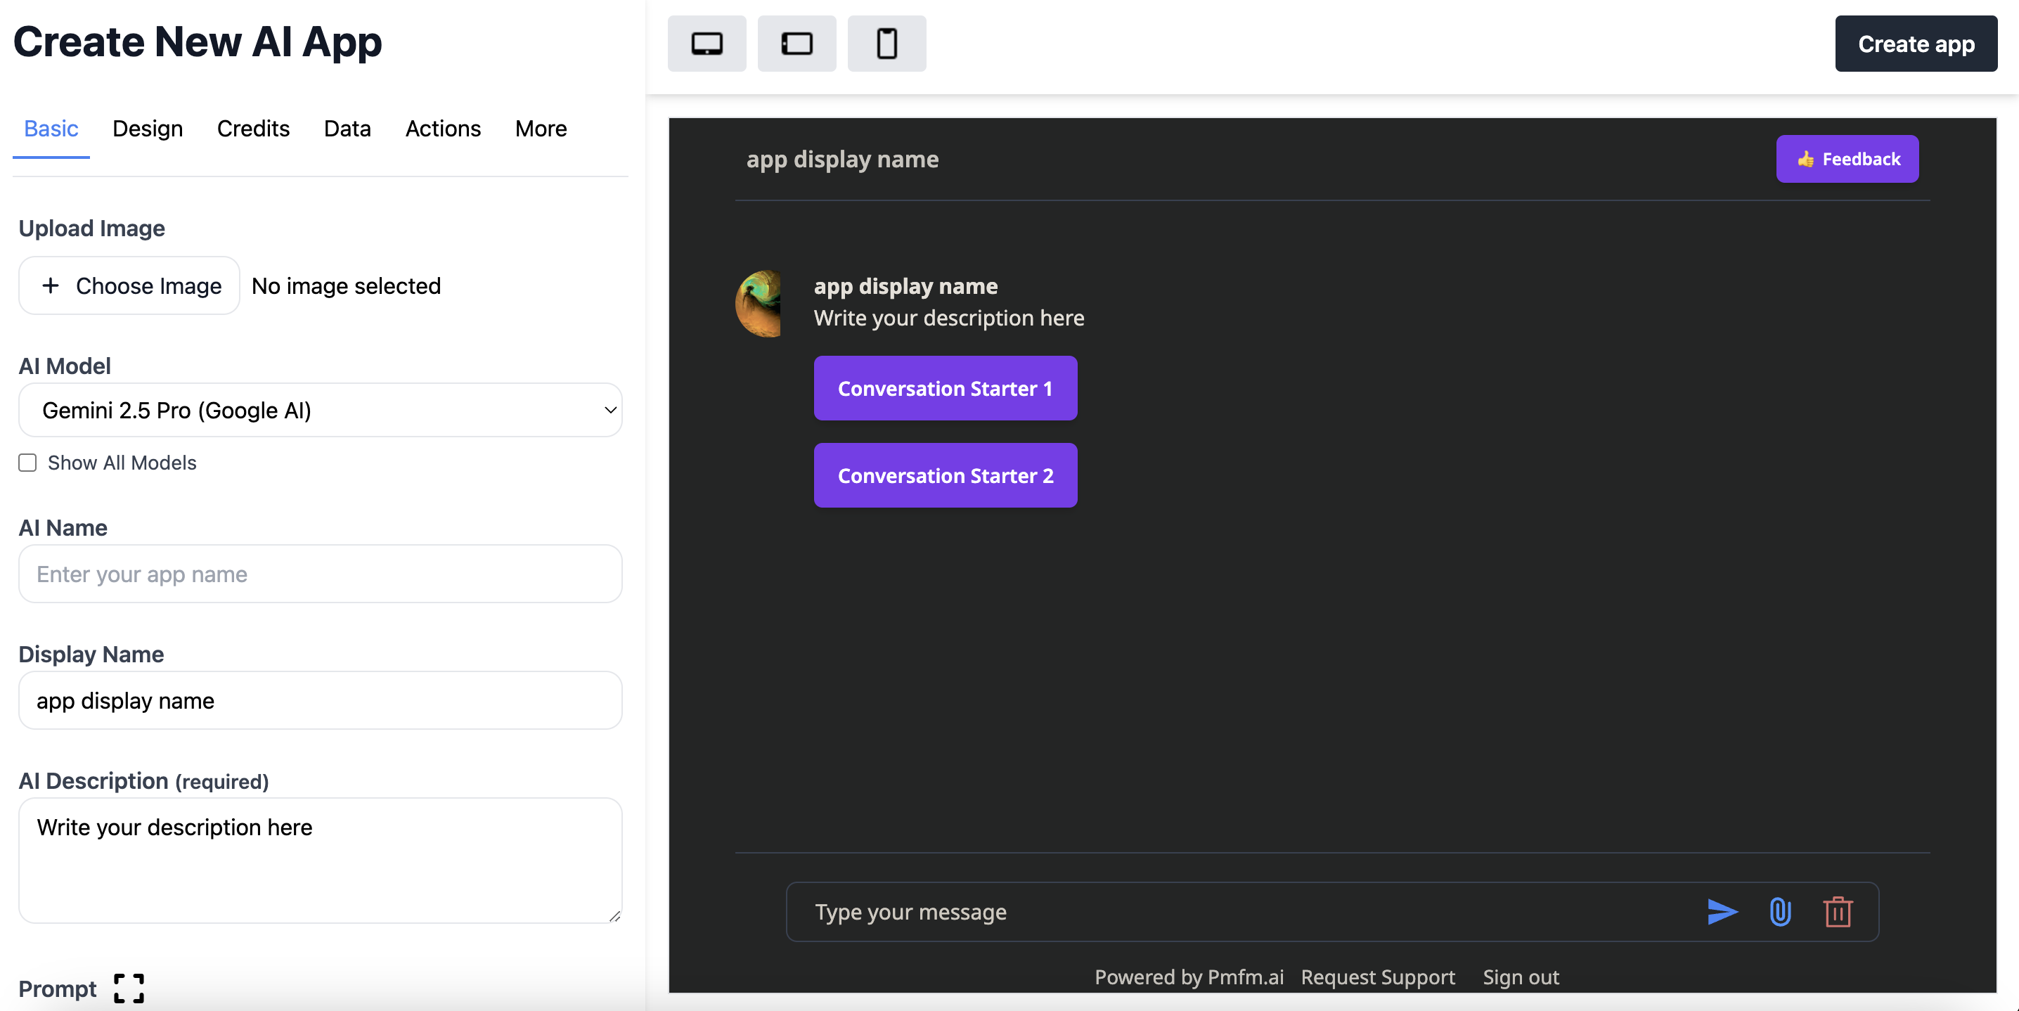2019x1011 pixels.
Task: Select the mobile phone preview icon
Action: pos(886,43)
